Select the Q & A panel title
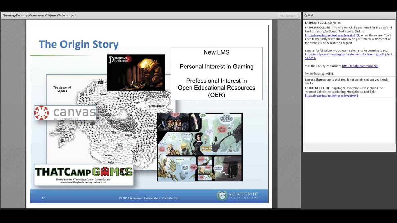Viewport: 397px width, 223px height. pyautogui.click(x=309, y=15)
